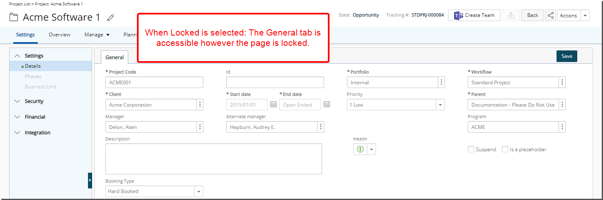Collapse the left sidebar with arrow handle

[x=90, y=180]
